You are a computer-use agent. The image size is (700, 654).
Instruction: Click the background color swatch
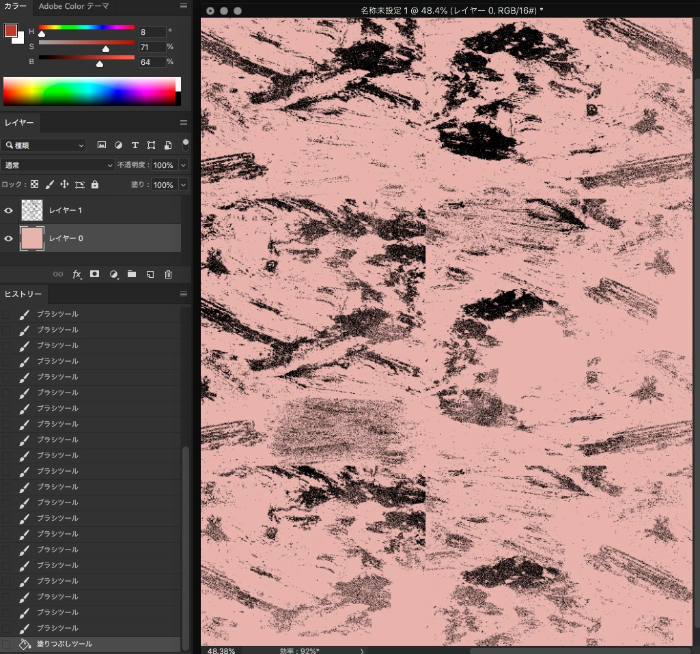pyautogui.click(x=20, y=40)
